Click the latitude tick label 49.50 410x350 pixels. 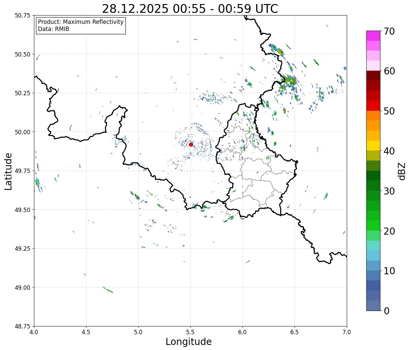(x=23, y=210)
